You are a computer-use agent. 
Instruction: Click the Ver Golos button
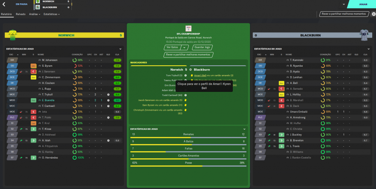tap(173, 47)
